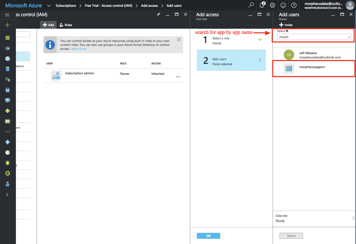Click Subscriptions breadcrumb

66,5
